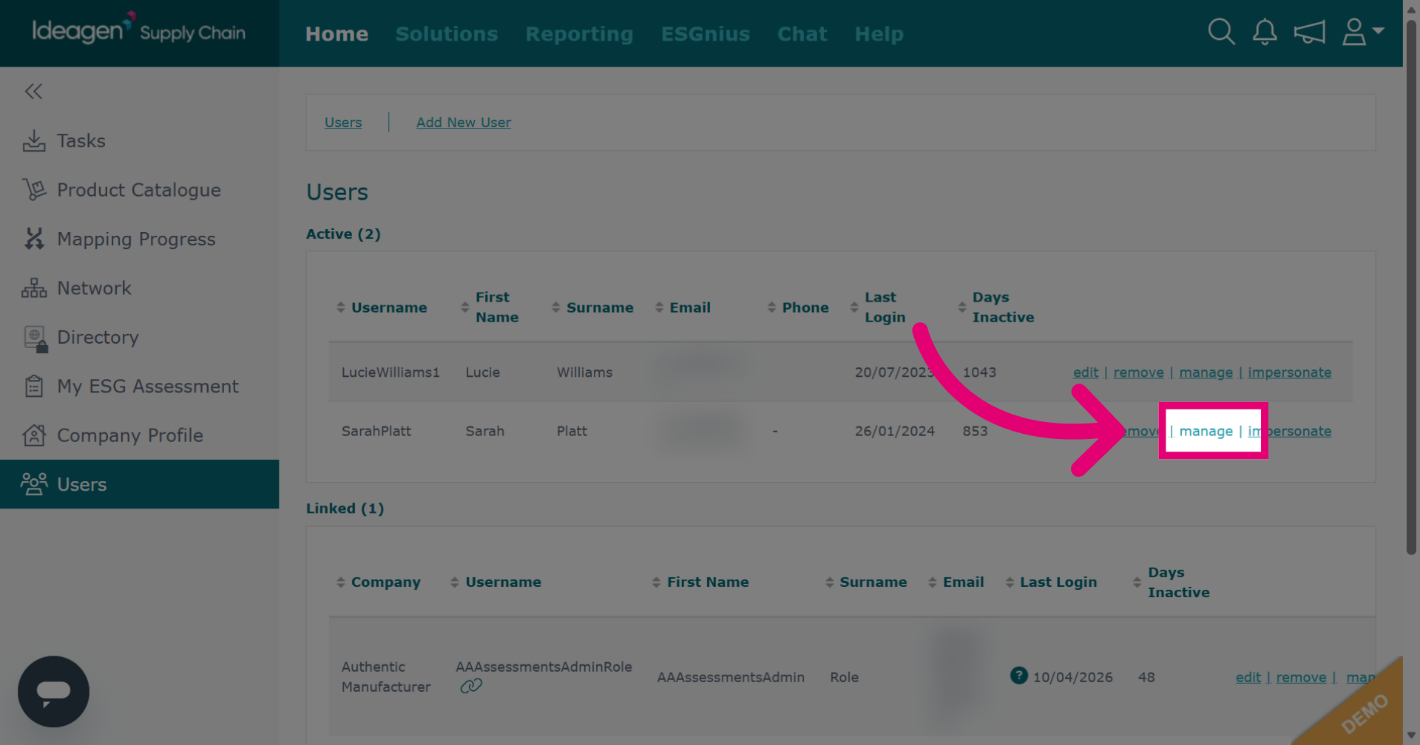Sort linked users by Username
The image size is (1420, 745).
496,582
